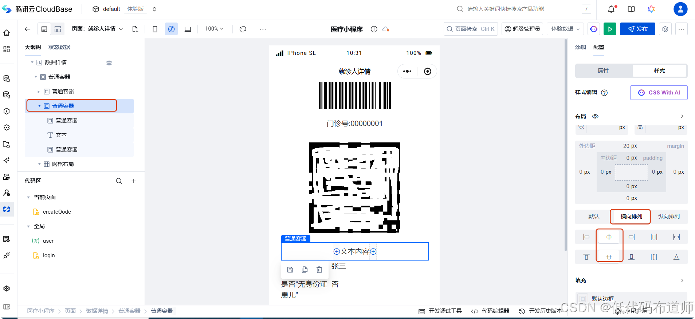This screenshot has width=695, height=319.
Task: Align items to horizontal start
Action: [x=586, y=237]
